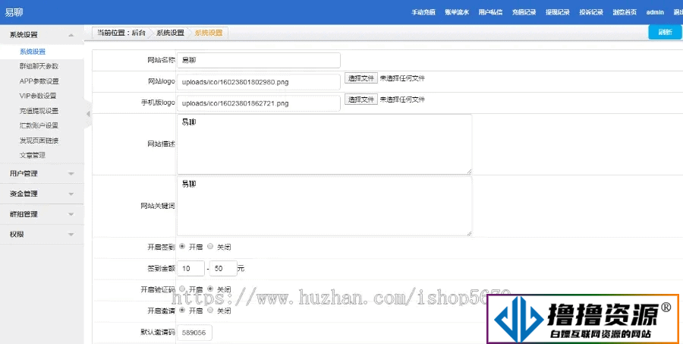The width and height of the screenshot is (683, 344).
Task: Click the 网站logo path field
Action: click(258, 82)
